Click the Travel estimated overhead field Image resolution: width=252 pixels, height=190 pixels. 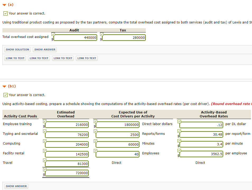point(67,164)
